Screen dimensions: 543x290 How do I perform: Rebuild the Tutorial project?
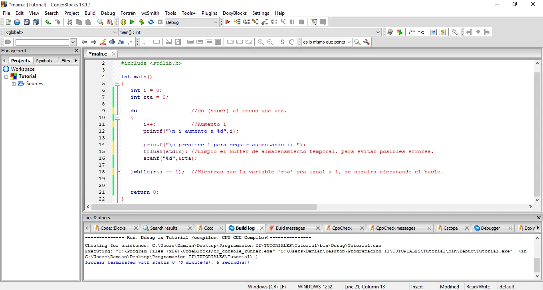(x=151, y=22)
